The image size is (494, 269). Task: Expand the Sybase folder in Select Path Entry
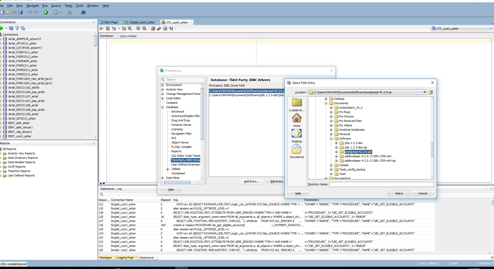[x=330, y=165]
